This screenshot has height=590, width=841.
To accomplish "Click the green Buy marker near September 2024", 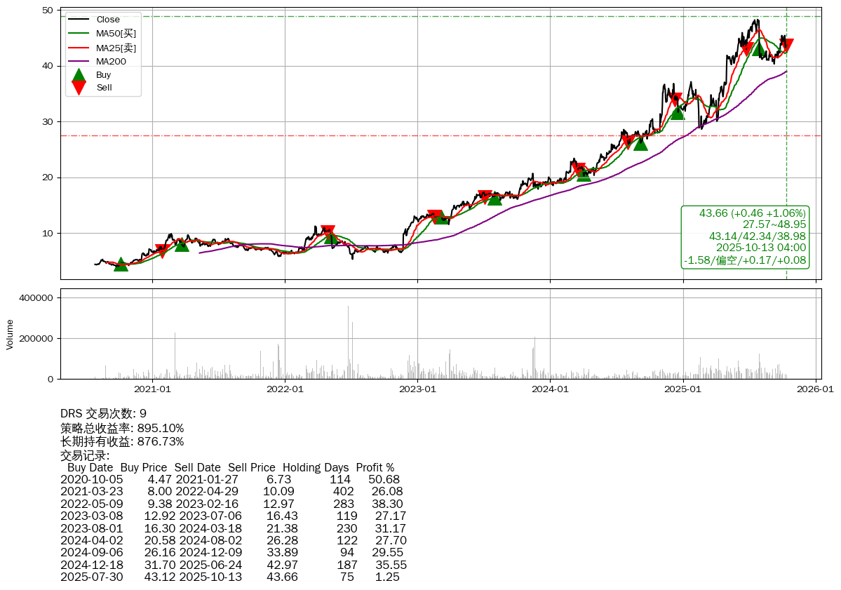I will coord(640,143).
